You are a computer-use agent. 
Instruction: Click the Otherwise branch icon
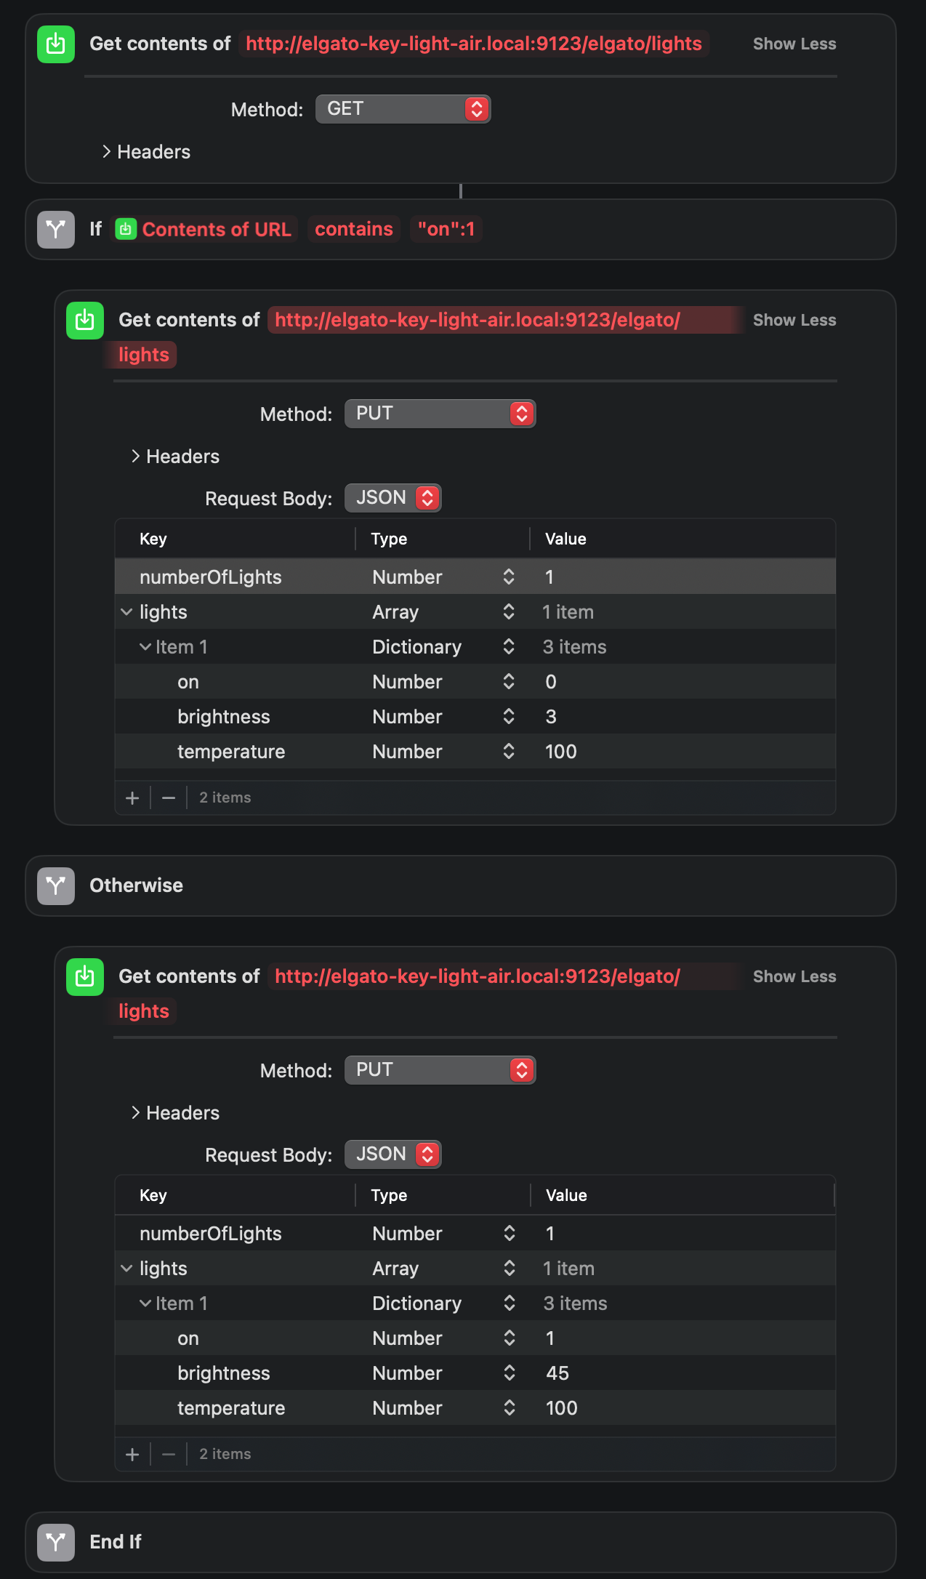[x=56, y=885]
